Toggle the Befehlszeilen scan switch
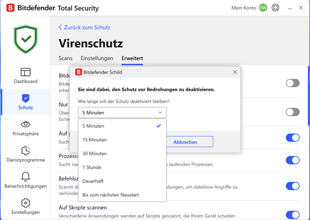 tap(293, 186)
